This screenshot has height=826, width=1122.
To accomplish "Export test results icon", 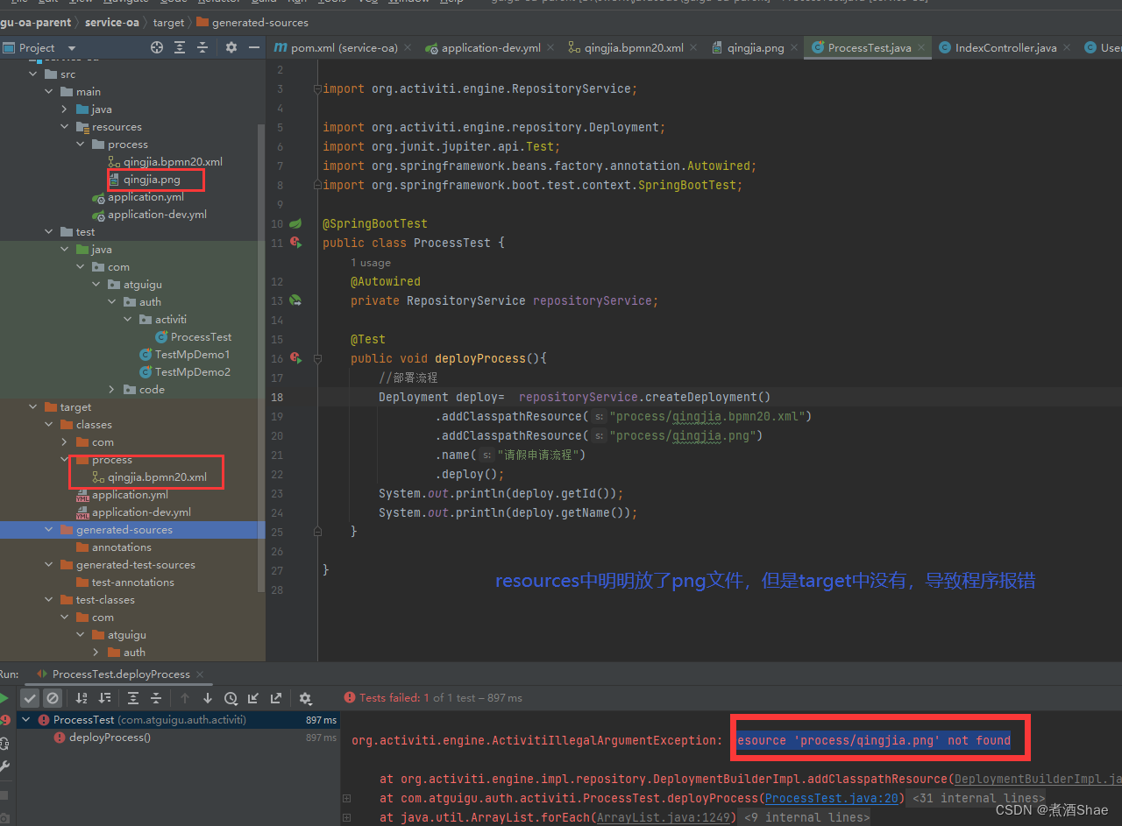I will coord(276,698).
